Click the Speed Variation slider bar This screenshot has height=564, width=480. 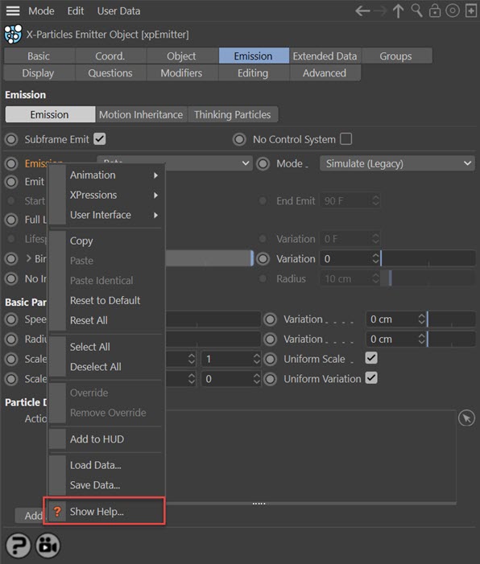click(x=451, y=319)
